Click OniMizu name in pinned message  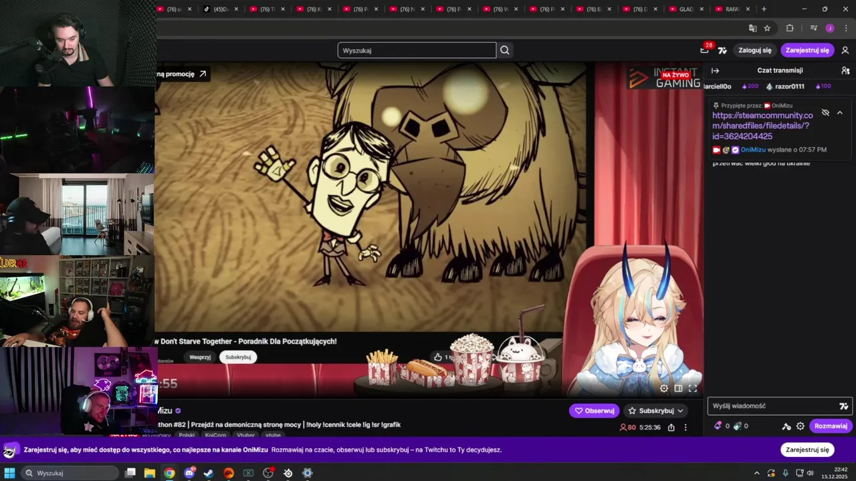(753, 150)
